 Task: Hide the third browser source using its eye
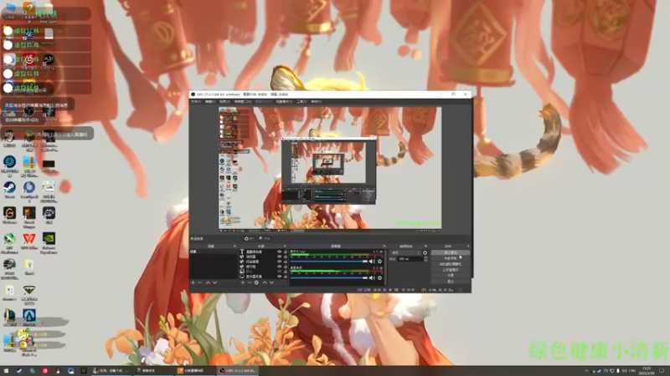(x=280, y=267)
